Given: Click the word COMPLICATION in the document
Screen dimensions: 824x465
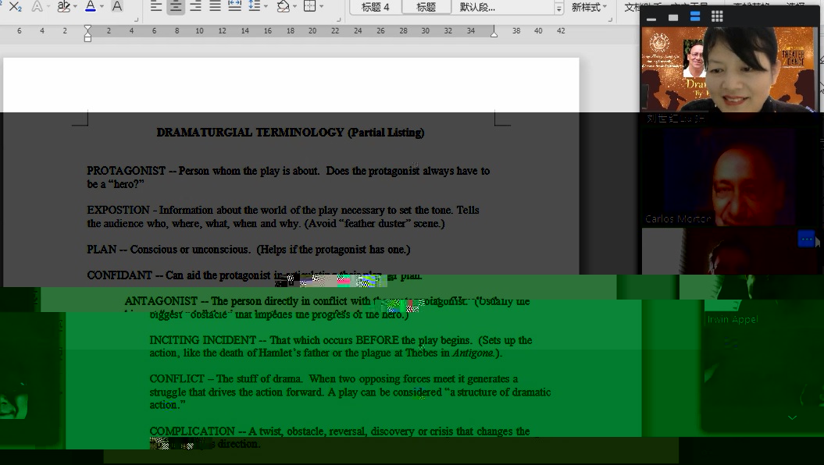Looking at the screenshot, I should tap(192, 431).
